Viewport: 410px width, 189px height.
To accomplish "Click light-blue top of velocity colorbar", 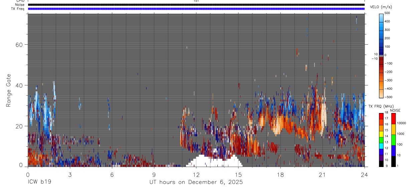I will [x=381, y=18].
